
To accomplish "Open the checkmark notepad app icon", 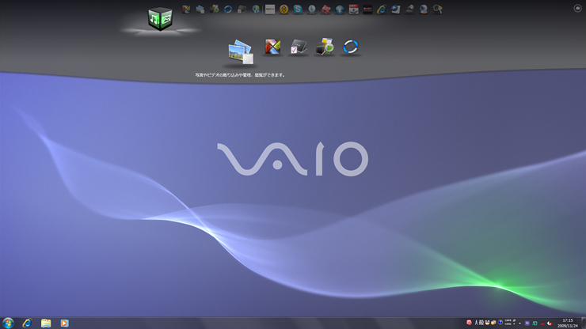I will coord(299,47).
